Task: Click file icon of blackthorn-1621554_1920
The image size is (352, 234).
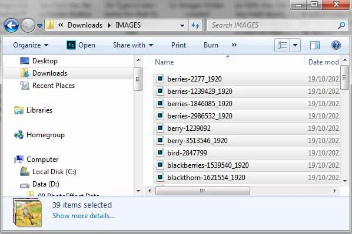Action: (x=160, y=177)
